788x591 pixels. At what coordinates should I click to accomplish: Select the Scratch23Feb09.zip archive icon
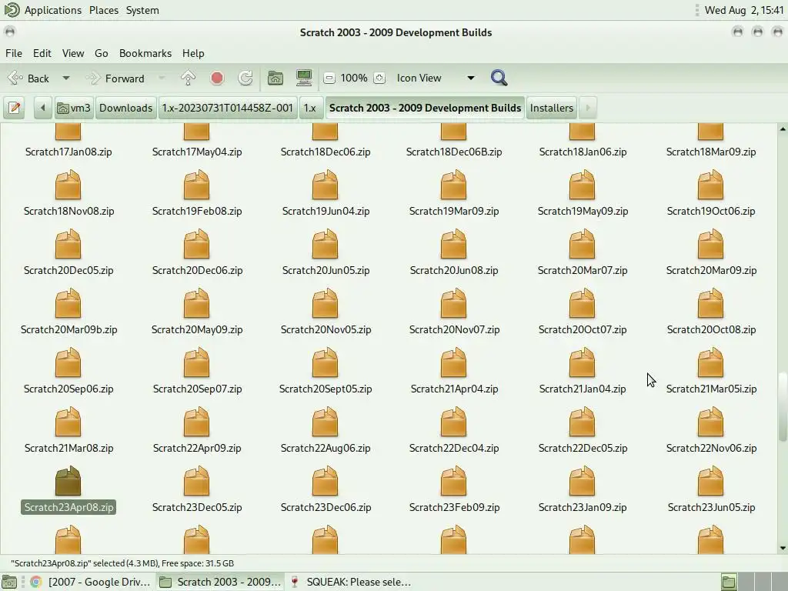(x=454, y=482)
